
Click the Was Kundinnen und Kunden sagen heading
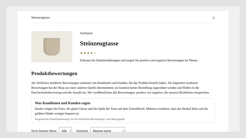point(63,103)
